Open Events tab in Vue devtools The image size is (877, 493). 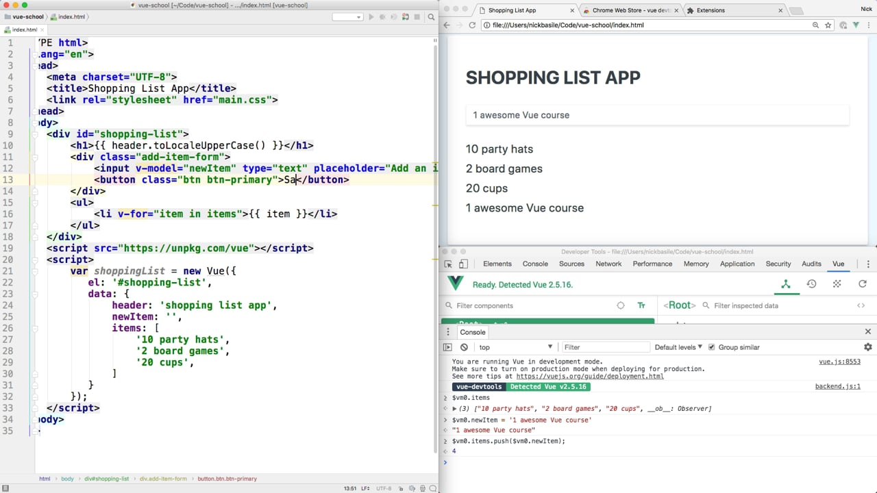click(837, 284)
